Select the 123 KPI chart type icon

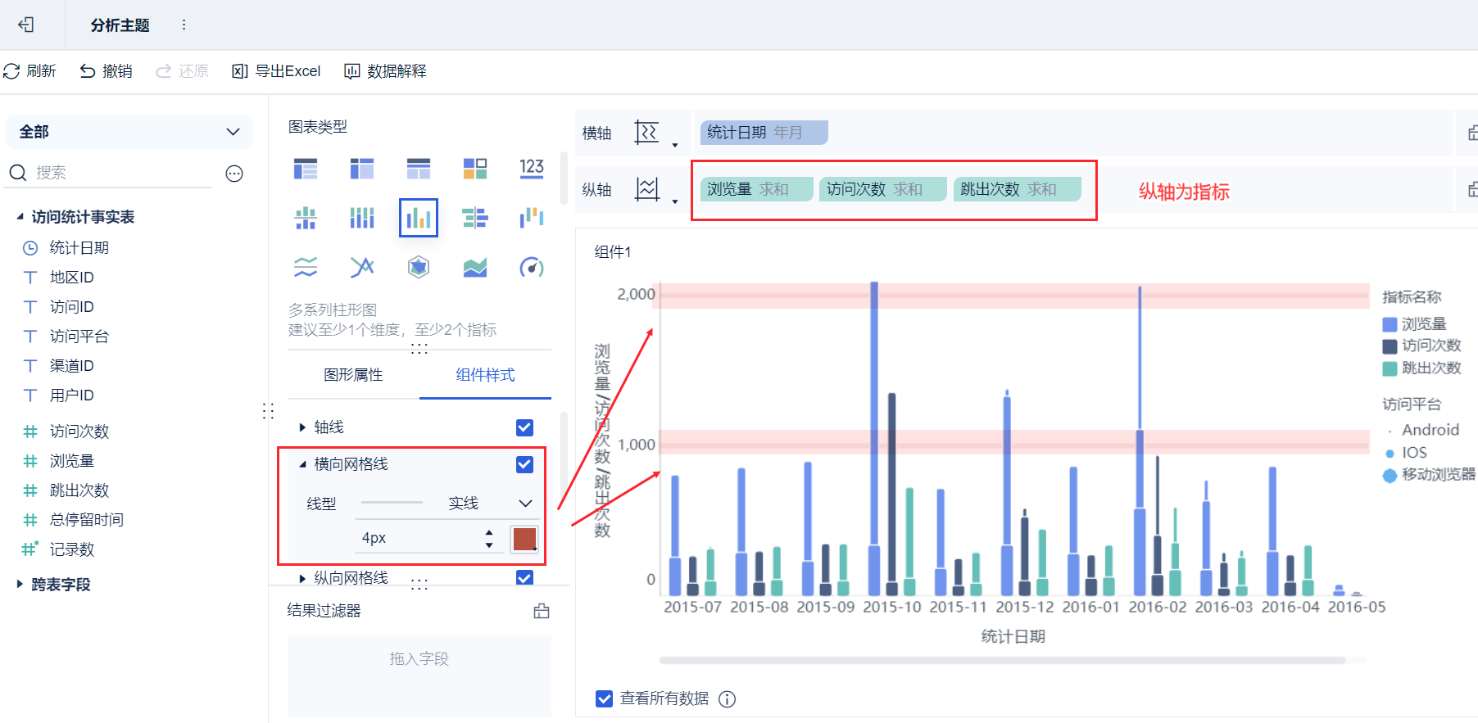click(x=532, y=169)
